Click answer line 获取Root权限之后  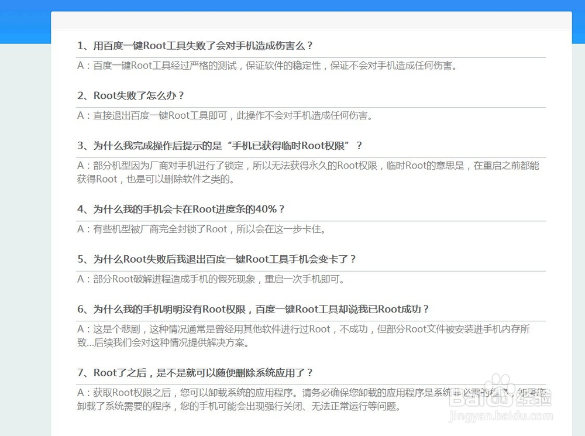point(312,393)
